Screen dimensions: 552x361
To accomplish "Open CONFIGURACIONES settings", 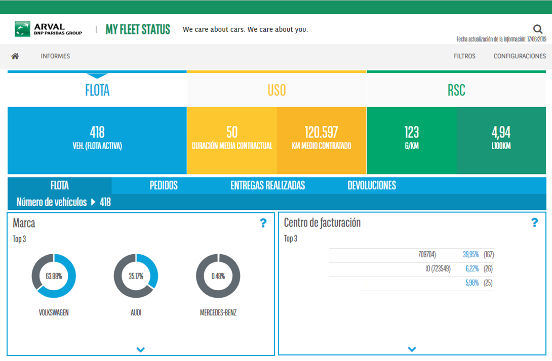I will click(x=520, y=56).
